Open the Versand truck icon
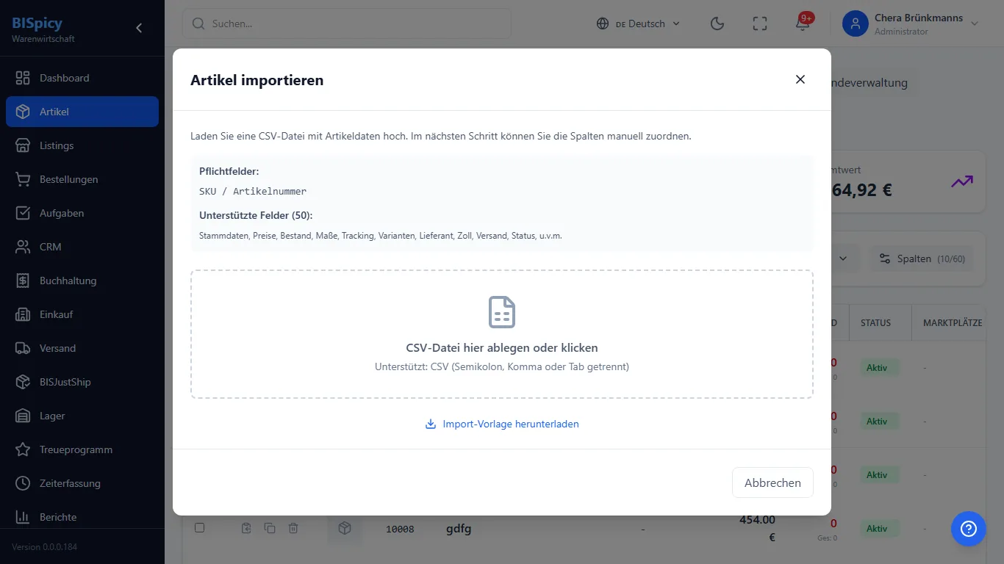The image size is (1004, 564). 23,348
